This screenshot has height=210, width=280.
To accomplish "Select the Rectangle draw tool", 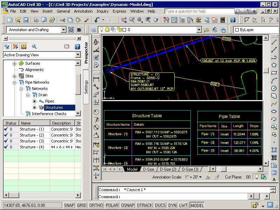I will coord(274,73).
